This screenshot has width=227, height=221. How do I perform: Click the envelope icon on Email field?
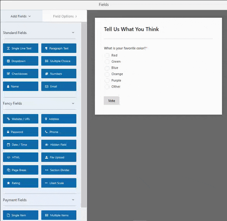47,87
